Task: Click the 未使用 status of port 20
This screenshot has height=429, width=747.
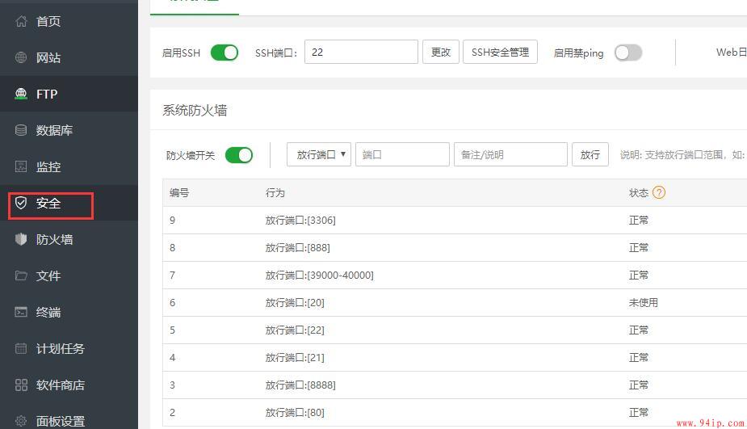Action: (x=643, y=303)
